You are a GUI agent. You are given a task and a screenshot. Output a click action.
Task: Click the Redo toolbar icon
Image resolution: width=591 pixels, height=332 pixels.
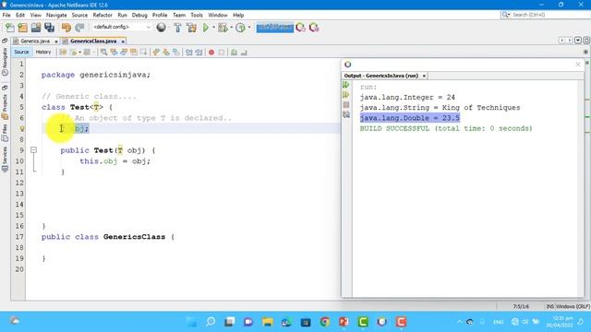79,28
